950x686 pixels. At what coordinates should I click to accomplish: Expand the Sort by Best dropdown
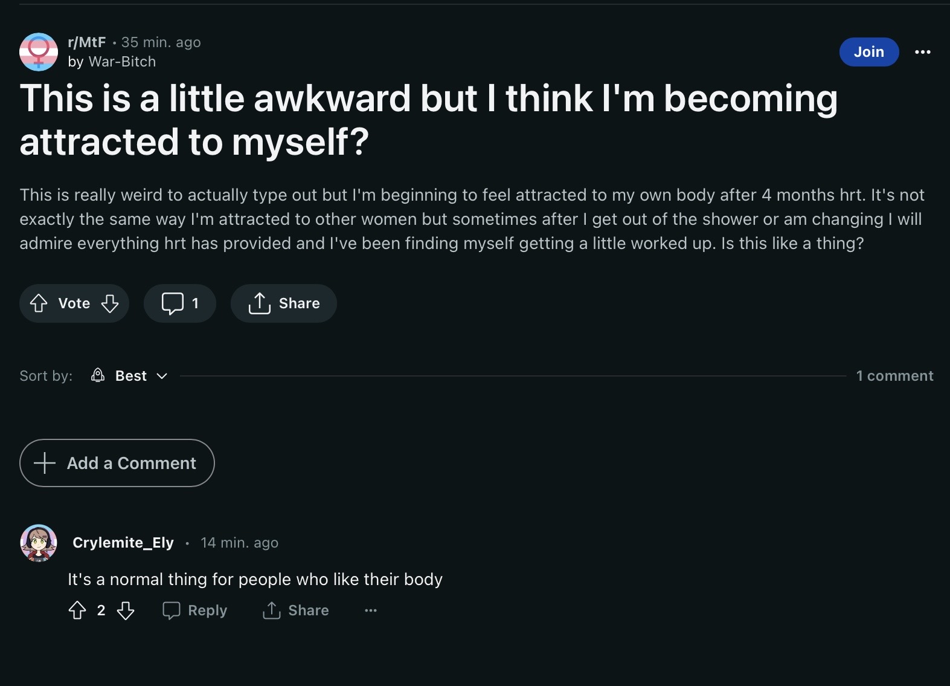pos(129,376)
